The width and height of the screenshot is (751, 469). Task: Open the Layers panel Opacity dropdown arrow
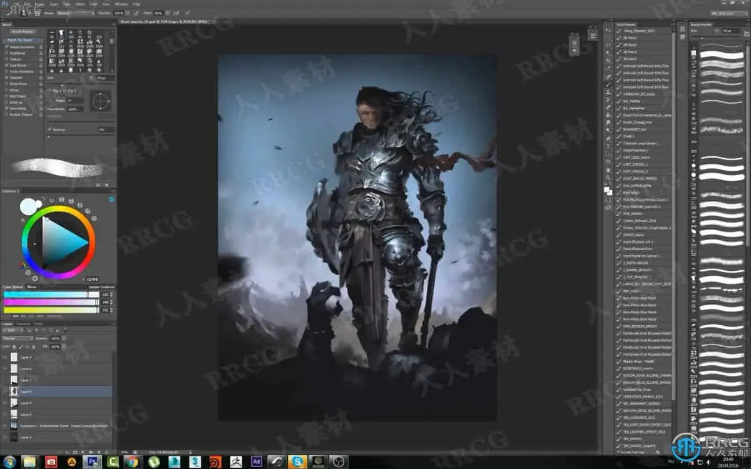click(64, 338)
